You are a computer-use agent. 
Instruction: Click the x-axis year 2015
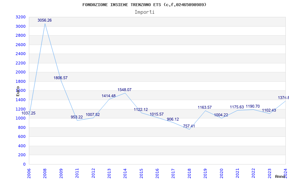(141, 173)
